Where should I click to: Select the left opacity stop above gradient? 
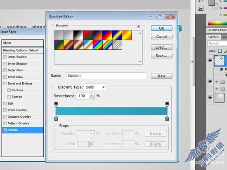(x=56, y=104)
